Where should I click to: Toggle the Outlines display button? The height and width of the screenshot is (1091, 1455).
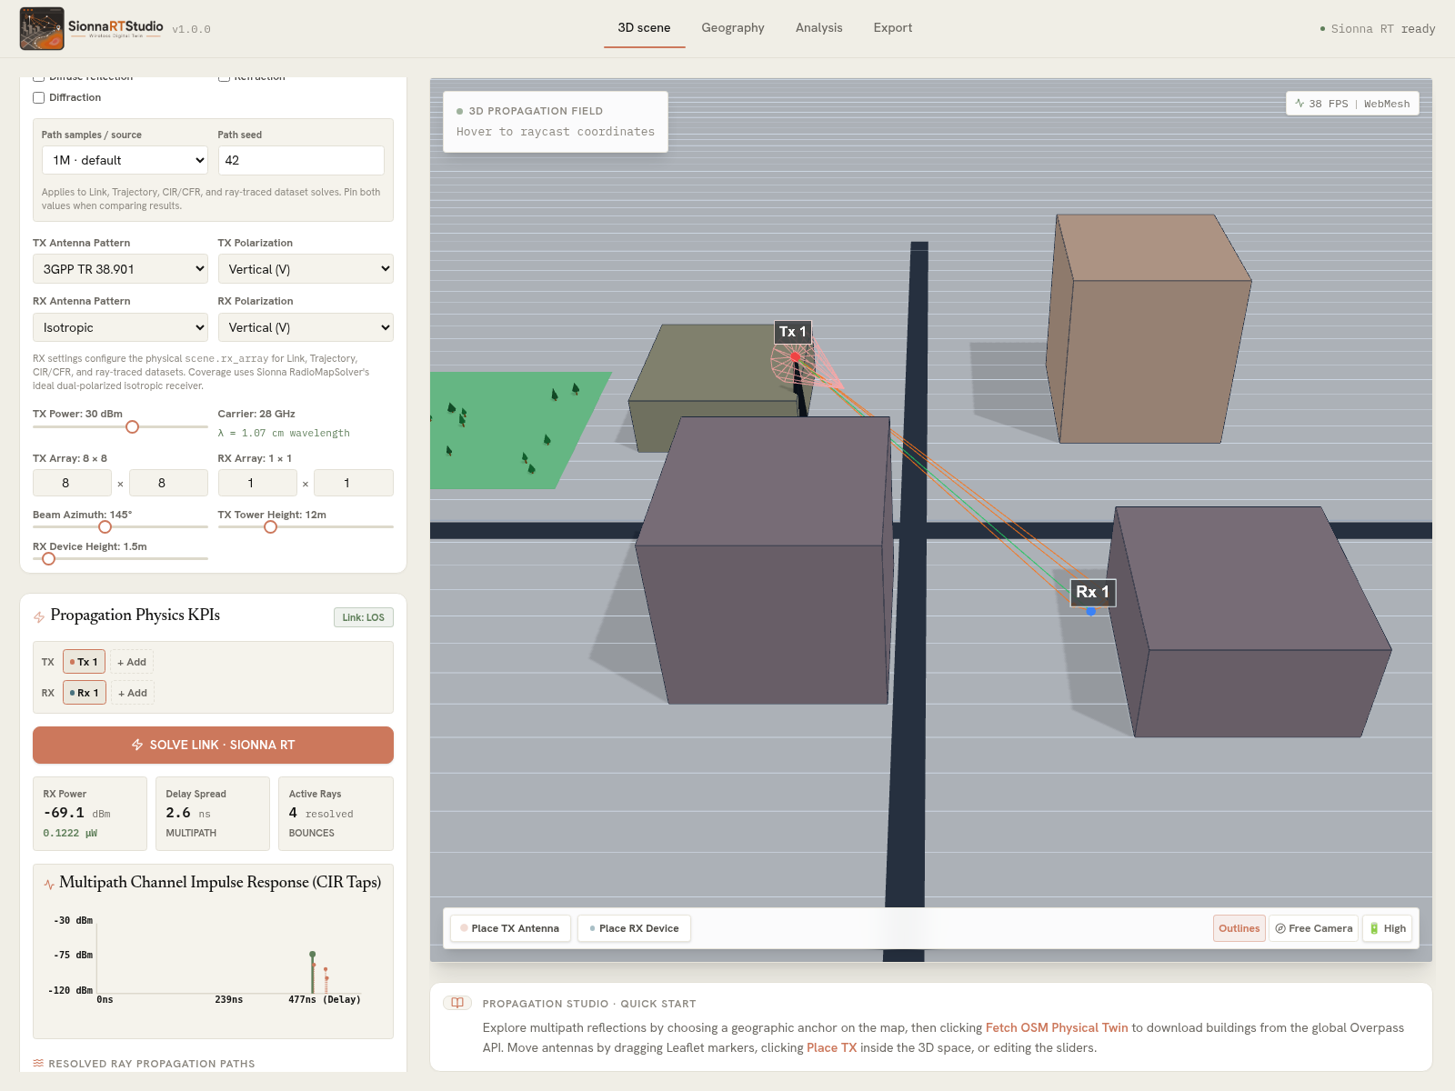tap(1239, 928)
